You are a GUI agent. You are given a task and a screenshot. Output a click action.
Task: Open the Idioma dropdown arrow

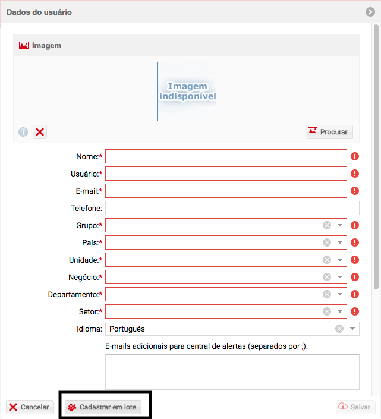tap(352, 329)
